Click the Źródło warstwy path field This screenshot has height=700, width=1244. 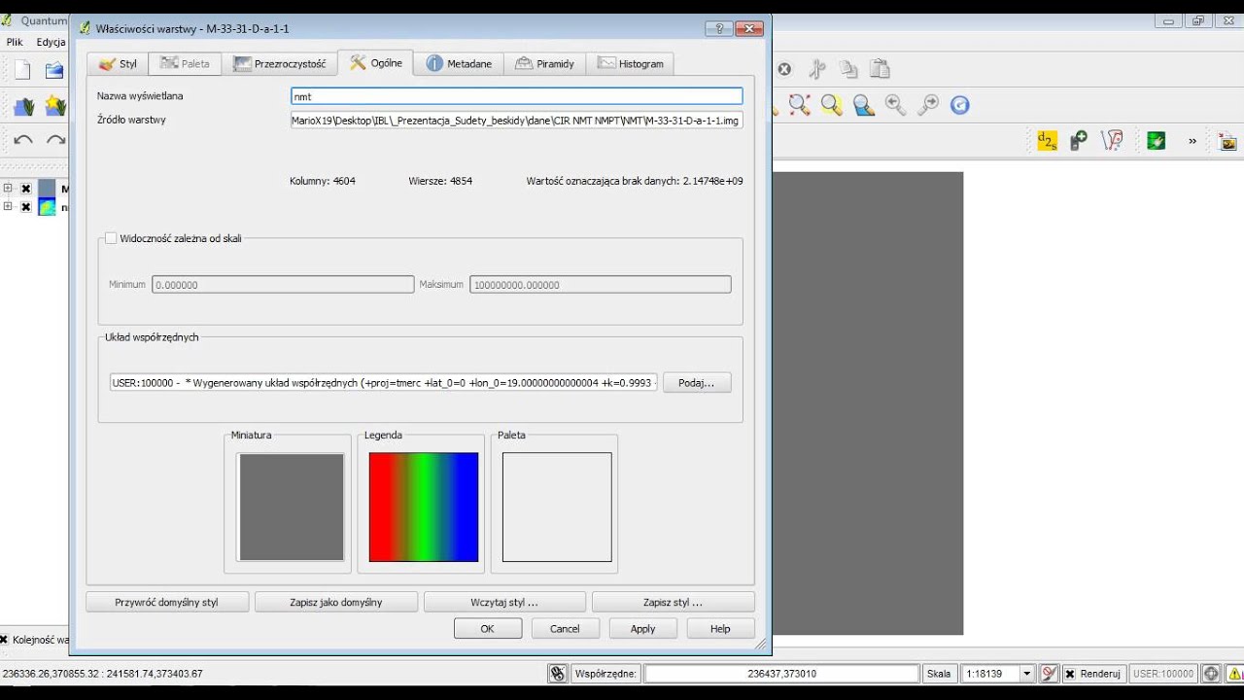tap(517, 120)
